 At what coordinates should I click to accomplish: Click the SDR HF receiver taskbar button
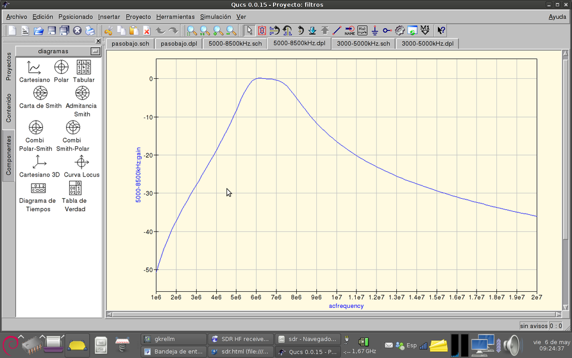point(241,339)
